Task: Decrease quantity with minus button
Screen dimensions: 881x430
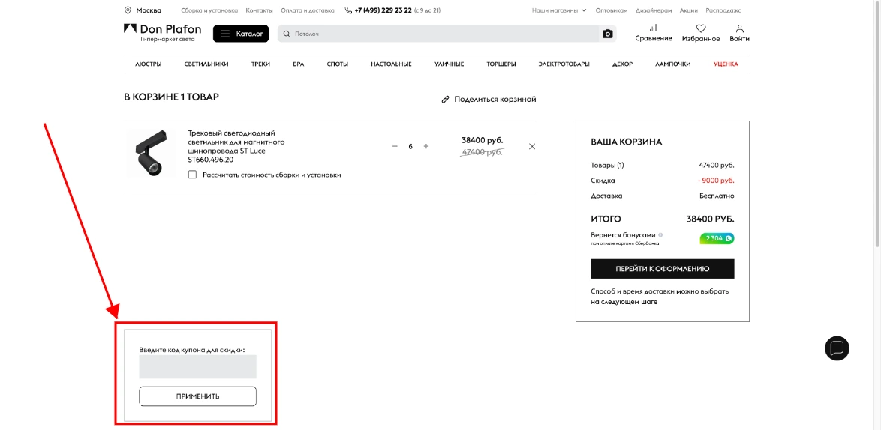Action: (395, 146)
